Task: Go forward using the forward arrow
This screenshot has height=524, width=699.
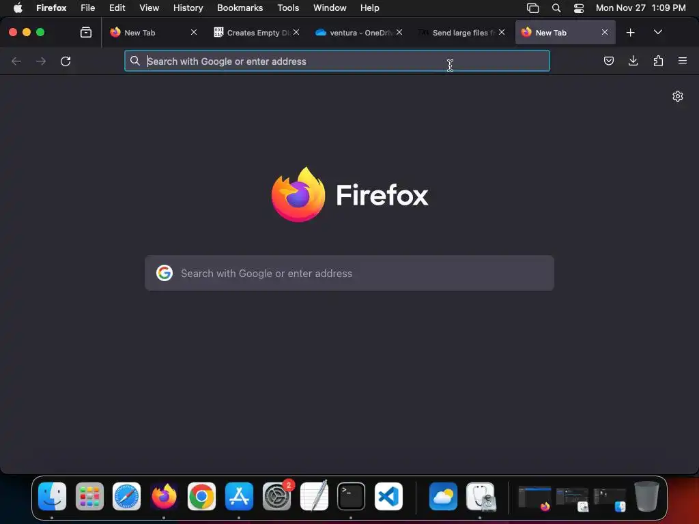Action: pyautogui.click(x=40, y=61)
